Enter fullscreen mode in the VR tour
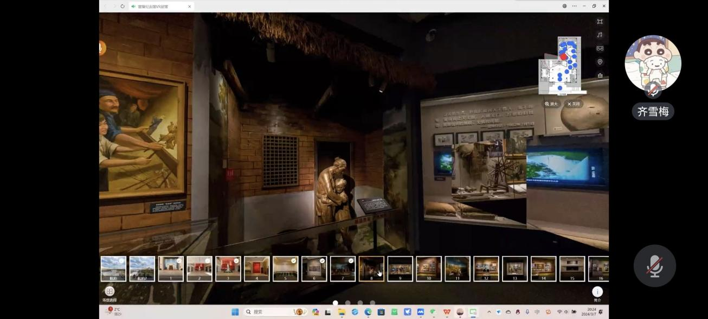708x319 pixels. click(600, 22)
